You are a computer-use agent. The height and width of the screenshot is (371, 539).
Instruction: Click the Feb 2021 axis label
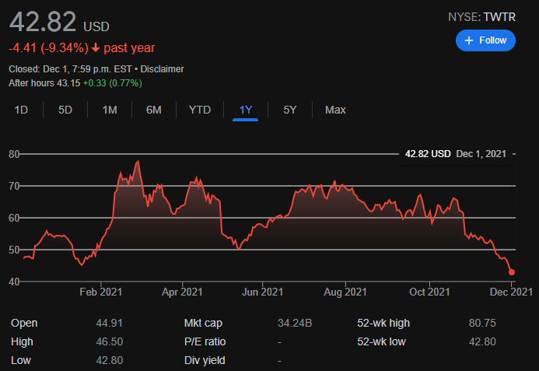point(100,292)
